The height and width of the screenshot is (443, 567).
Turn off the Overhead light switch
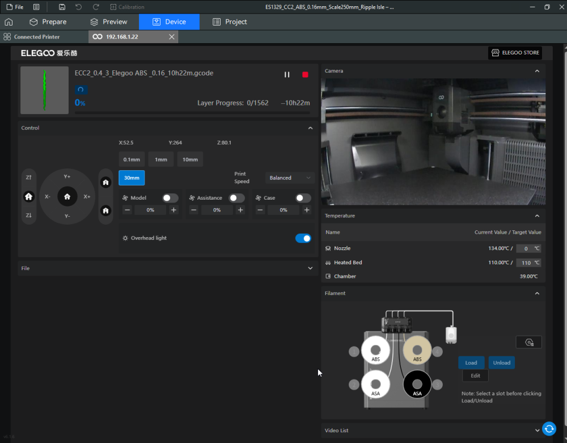coord(303,238)
